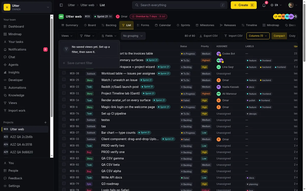Toggle the sidebar panel icon
Viewport: 306px width, 191px height.
click(x=61, y=5)
